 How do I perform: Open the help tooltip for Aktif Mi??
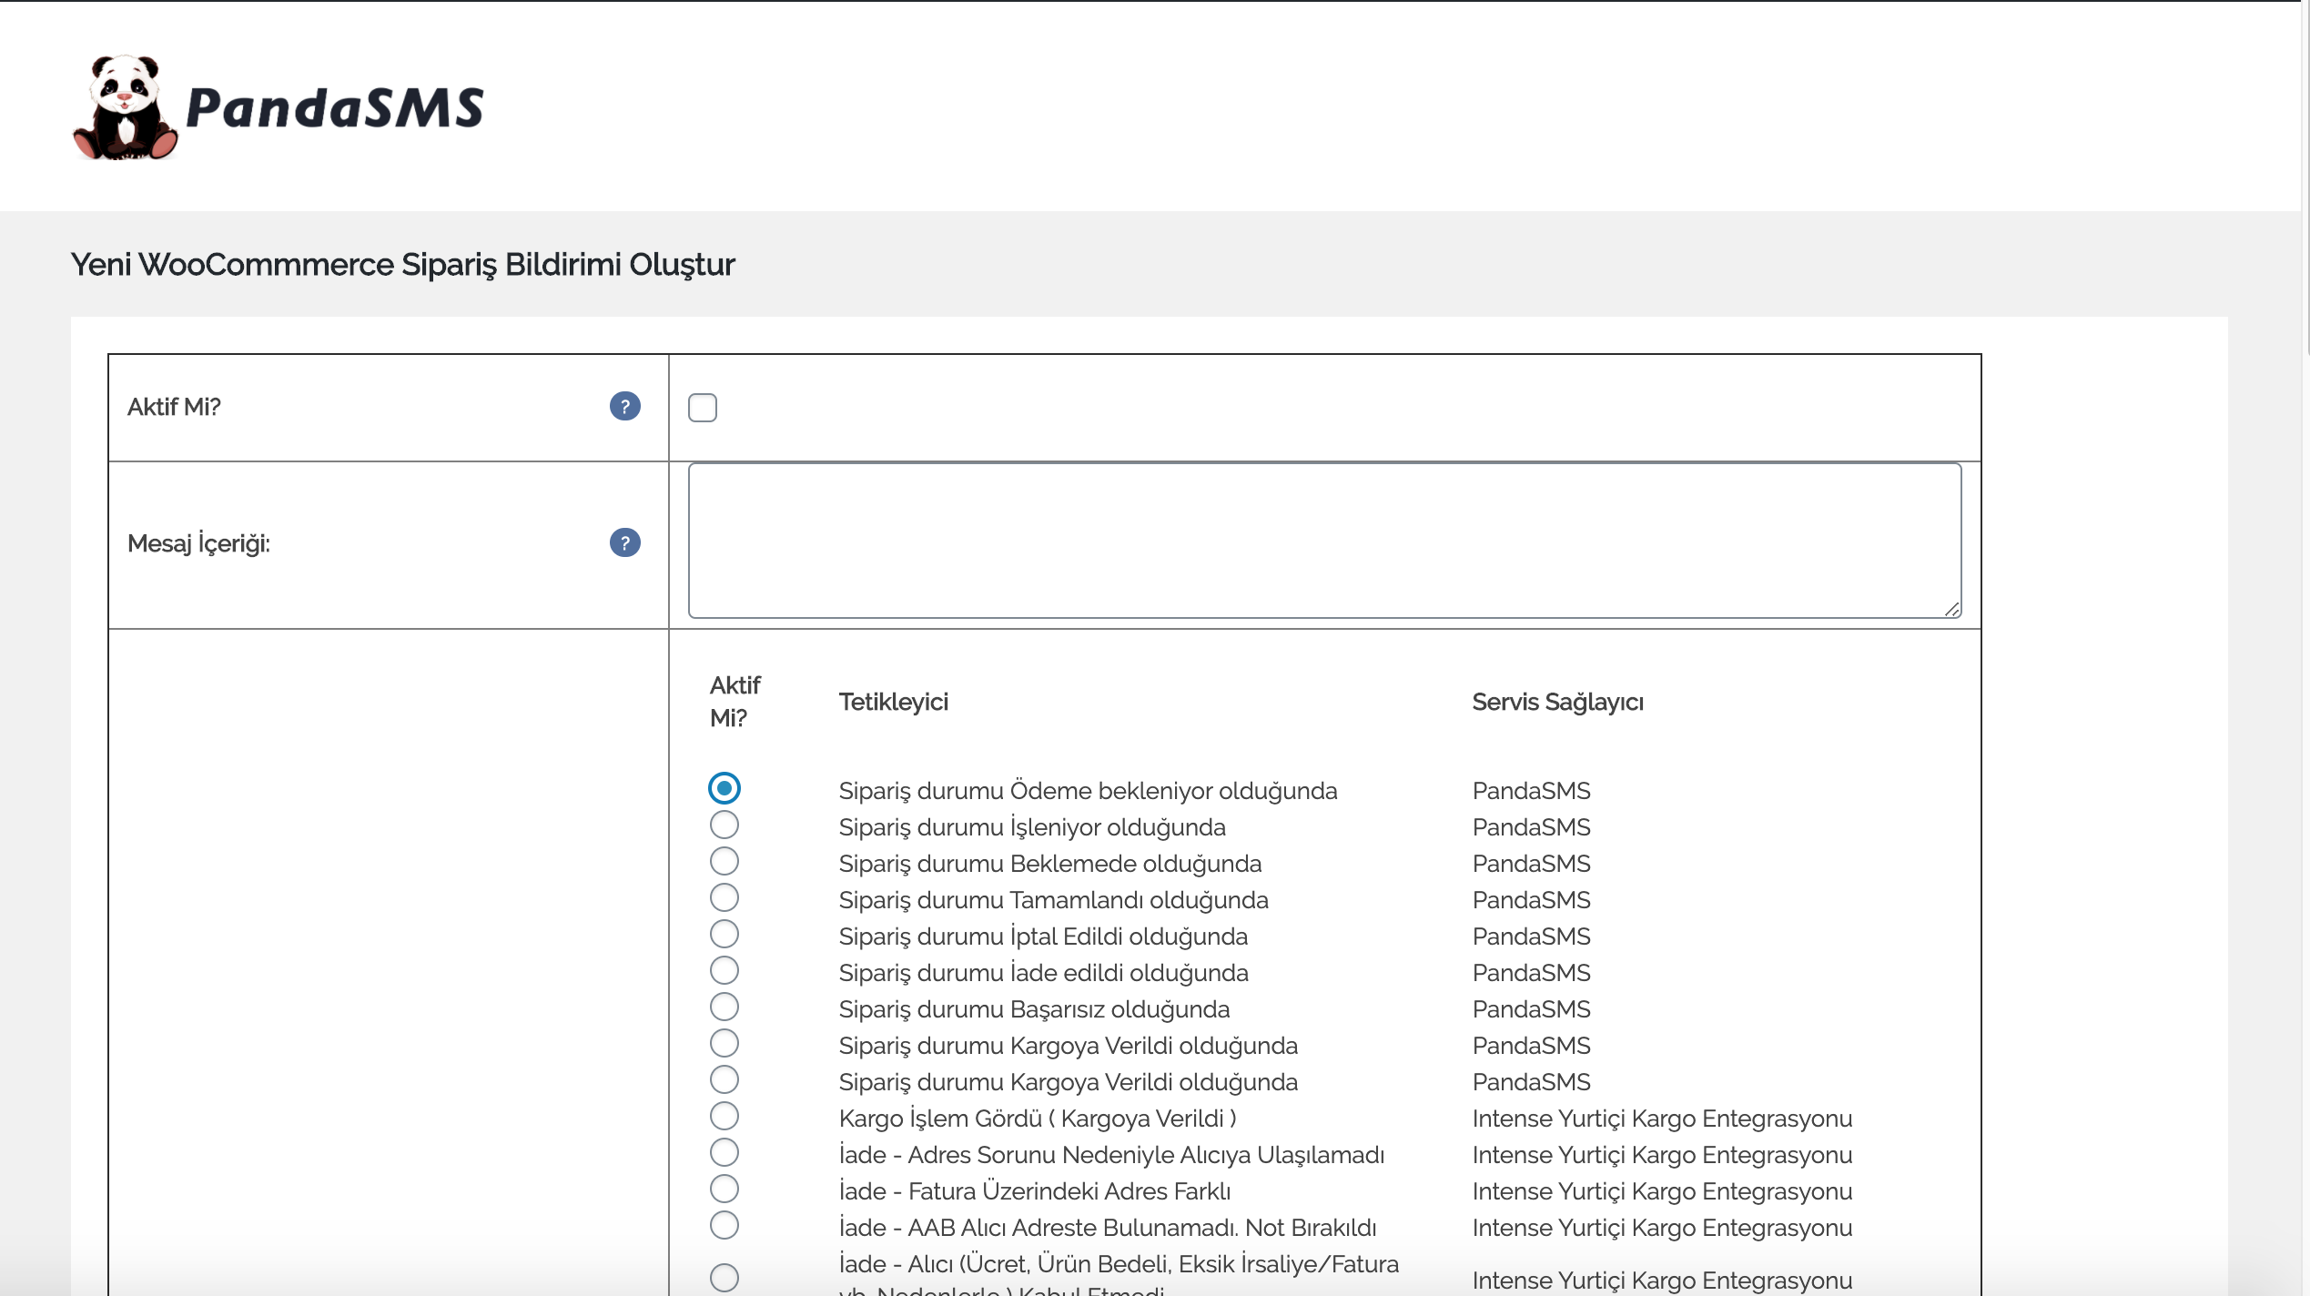point(625,406)
